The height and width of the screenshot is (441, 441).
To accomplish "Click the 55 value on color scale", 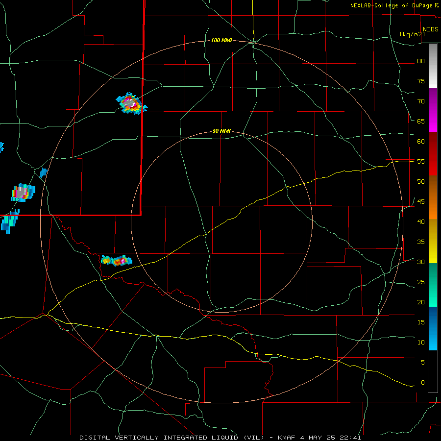I will coord(421,161).
